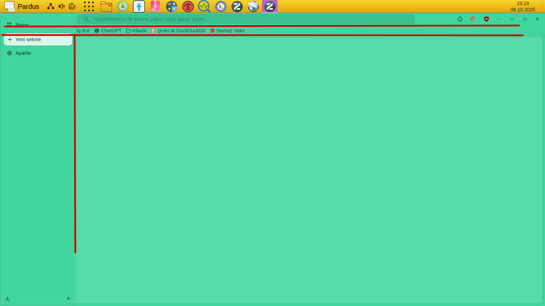This screenshot has height=306, width=545.
Task: Open çeviri at DuckDuckGo bookmark
Action: pos(178,31)
